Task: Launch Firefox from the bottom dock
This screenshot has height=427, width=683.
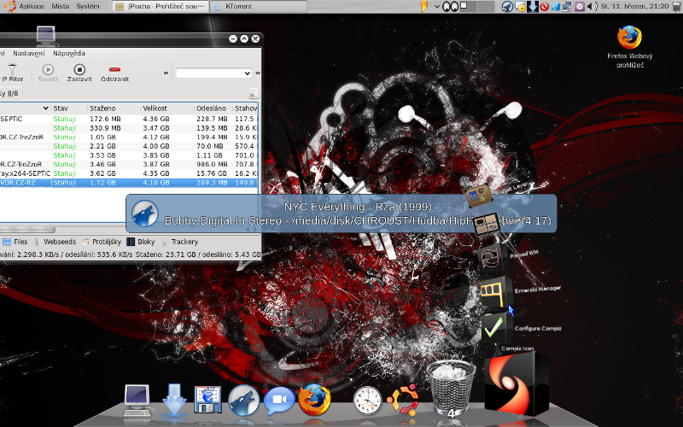Action: (313, 399)
